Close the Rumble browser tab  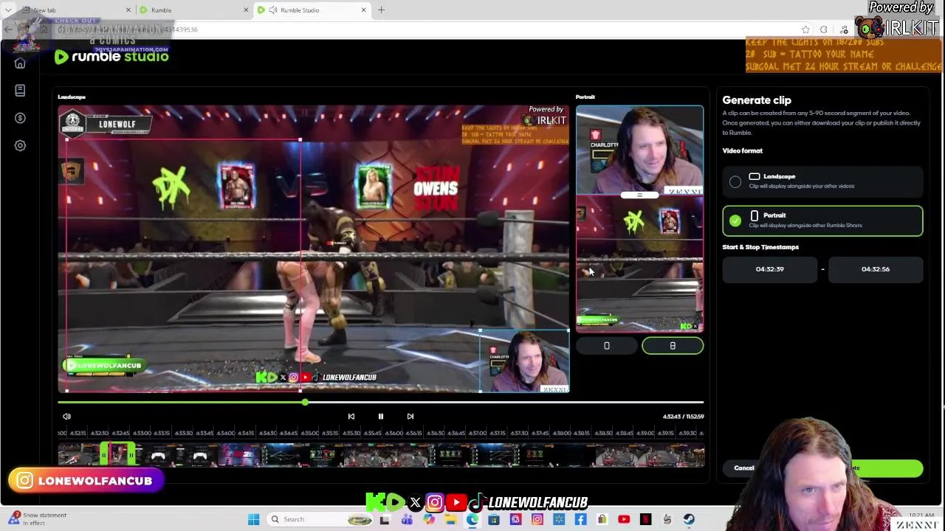[x=246, y=10]
